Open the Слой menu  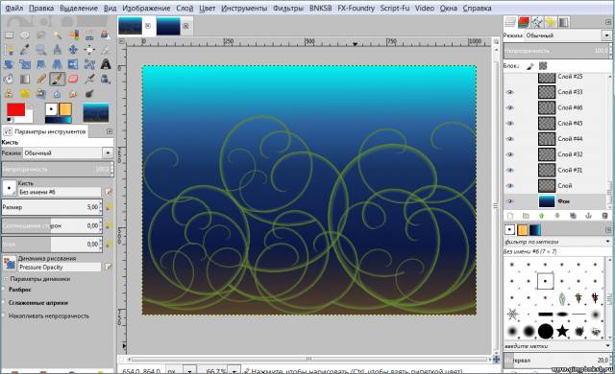point(184,8)
